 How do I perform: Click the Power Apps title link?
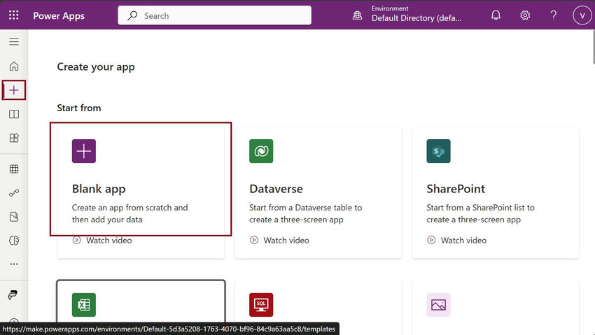click(59, 16)
